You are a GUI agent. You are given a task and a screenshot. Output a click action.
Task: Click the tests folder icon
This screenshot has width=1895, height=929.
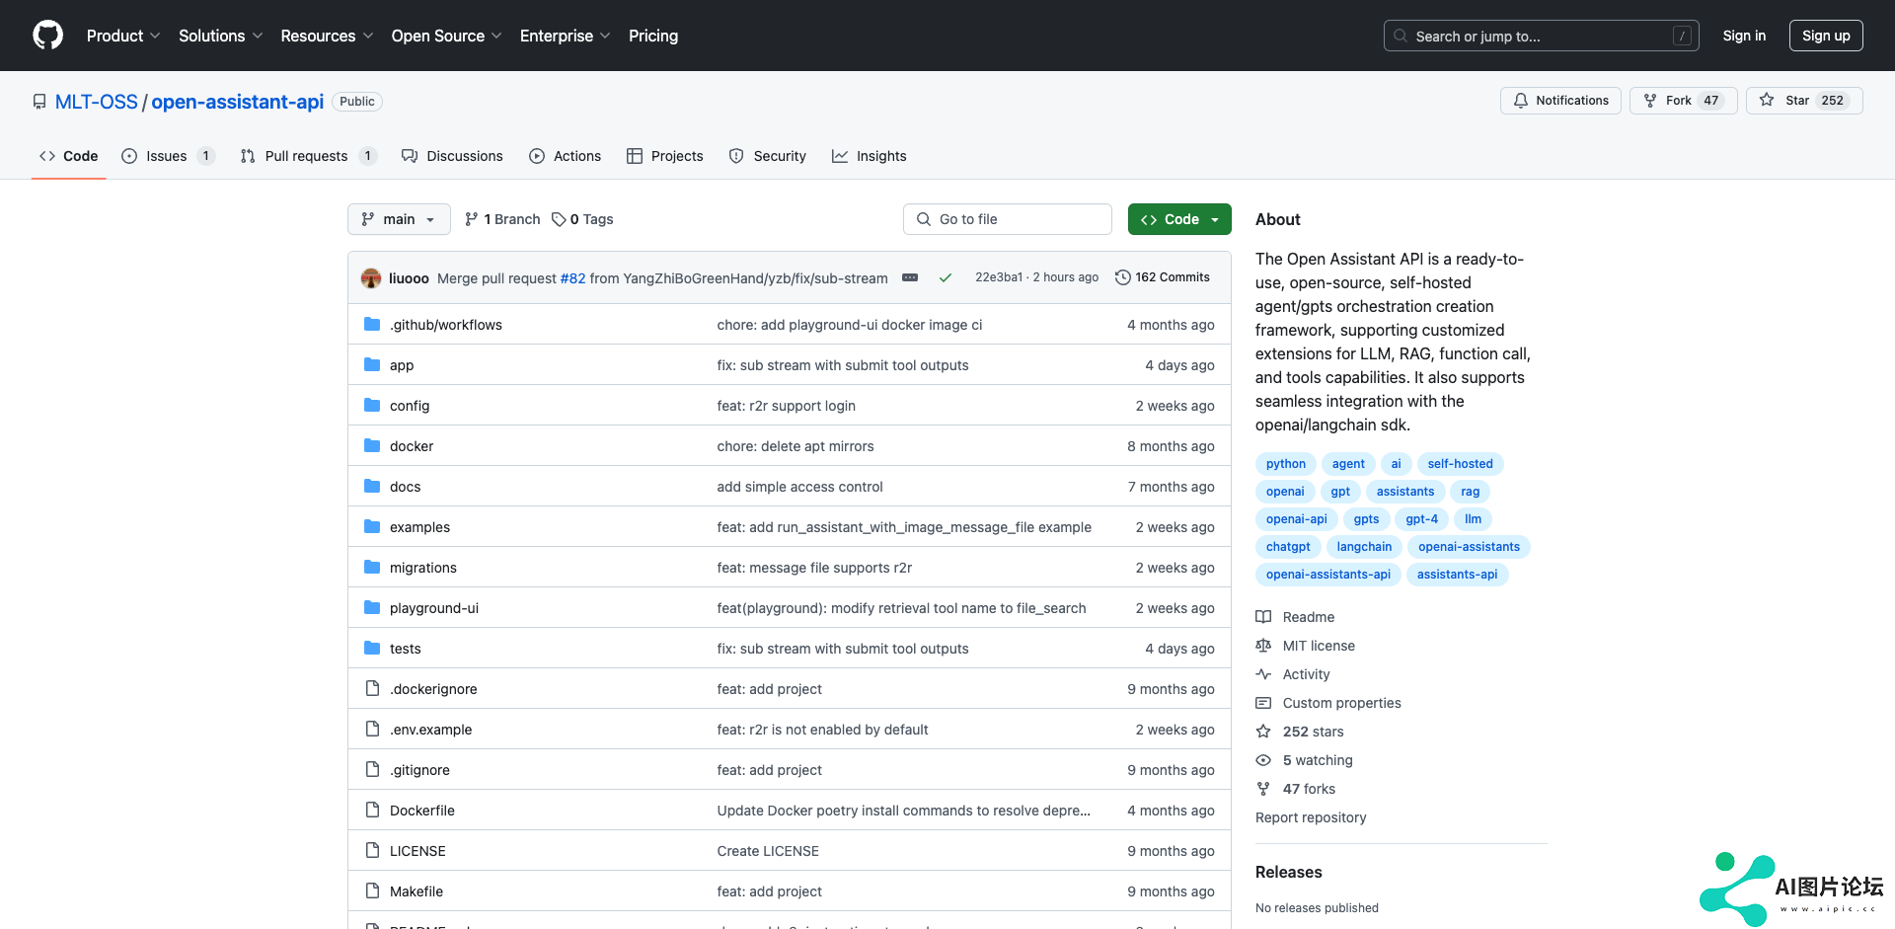(372, 649)
